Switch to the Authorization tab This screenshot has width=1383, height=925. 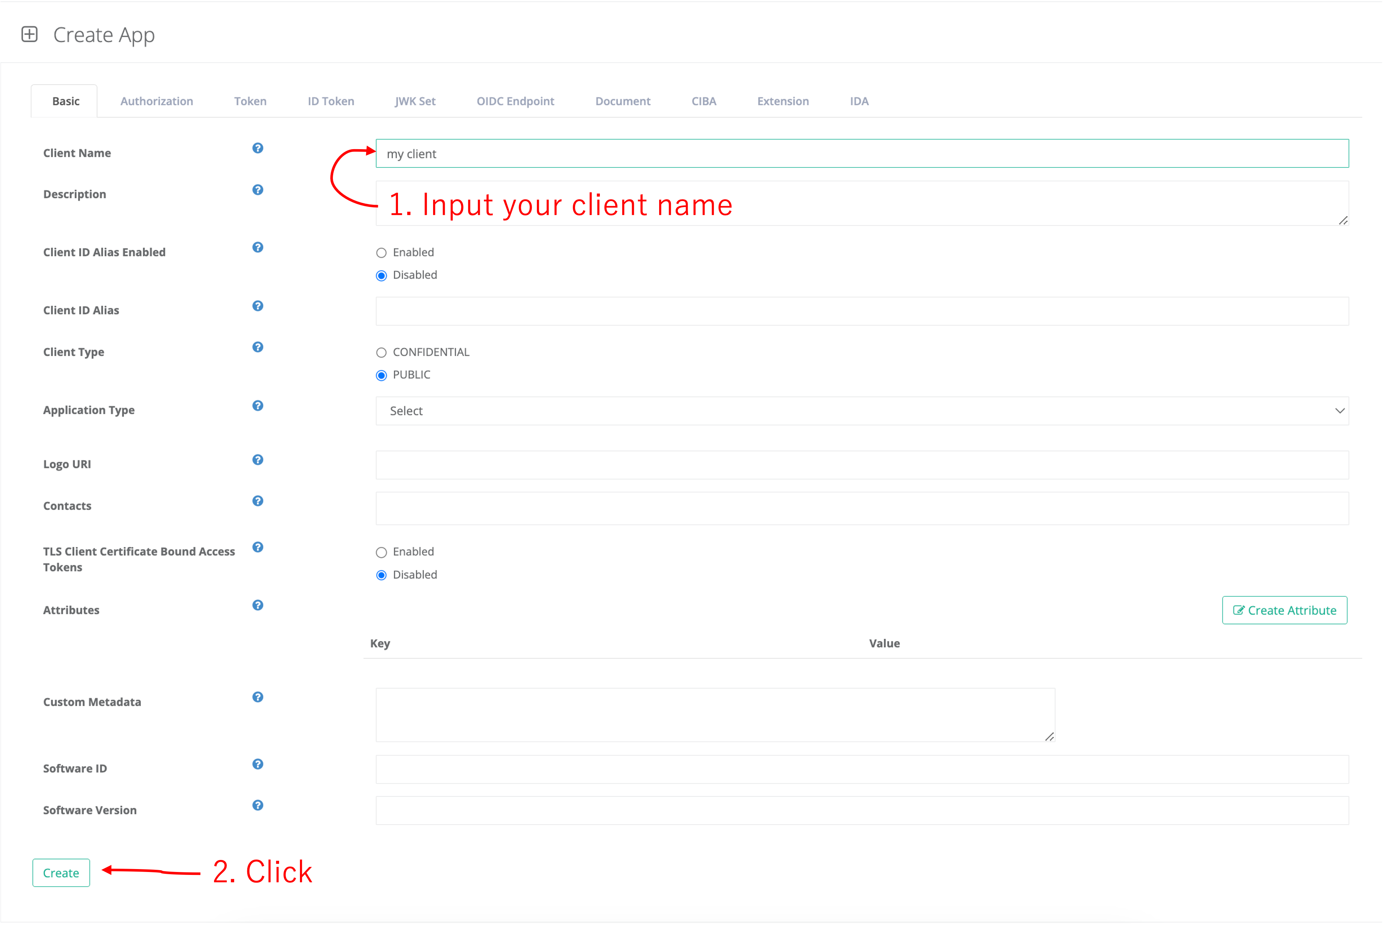[x=156, y=102]
